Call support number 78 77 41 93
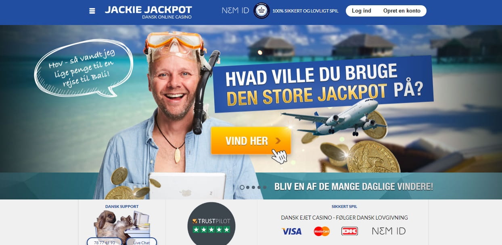The image size is (502, 245). (x=105, y=242)
